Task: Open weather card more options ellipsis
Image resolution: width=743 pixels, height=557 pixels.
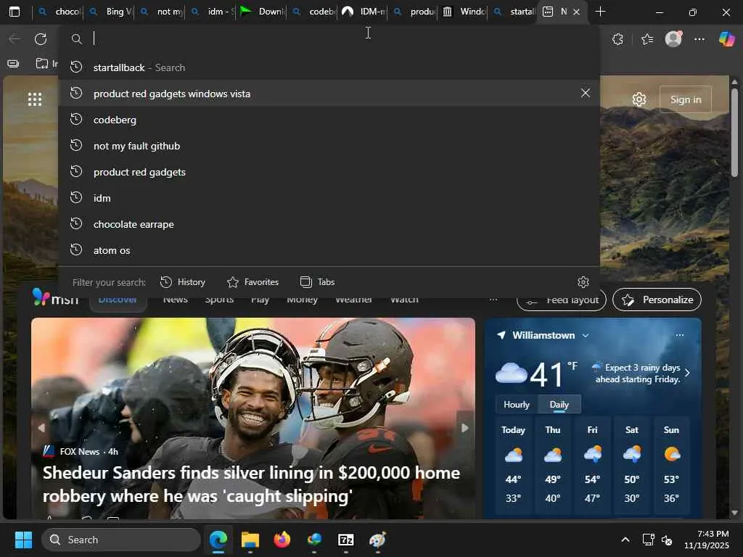Action: click(x=679, y=335)
